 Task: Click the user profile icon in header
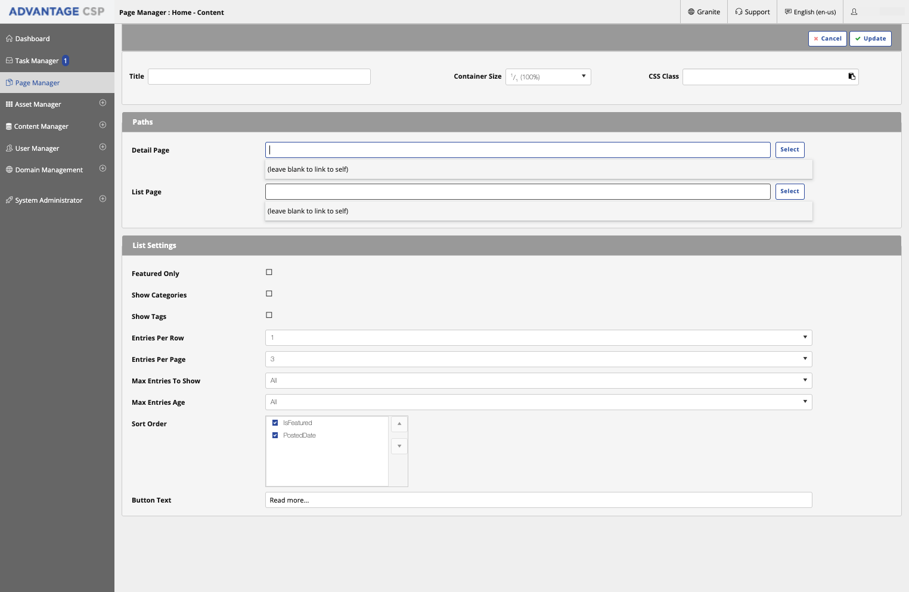pyautogui.click(x=854, y=12)
